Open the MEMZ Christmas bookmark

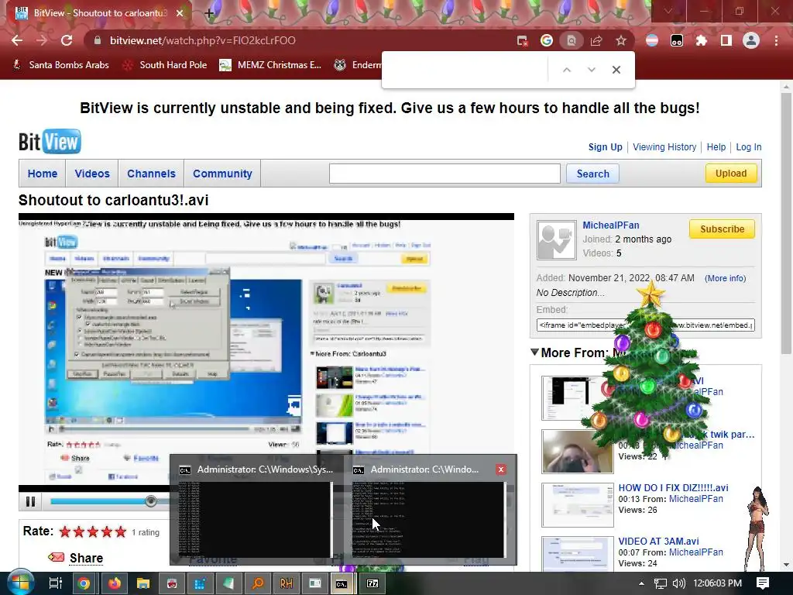click(270, 65)
